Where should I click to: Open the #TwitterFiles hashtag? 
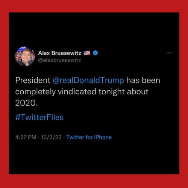39,117
